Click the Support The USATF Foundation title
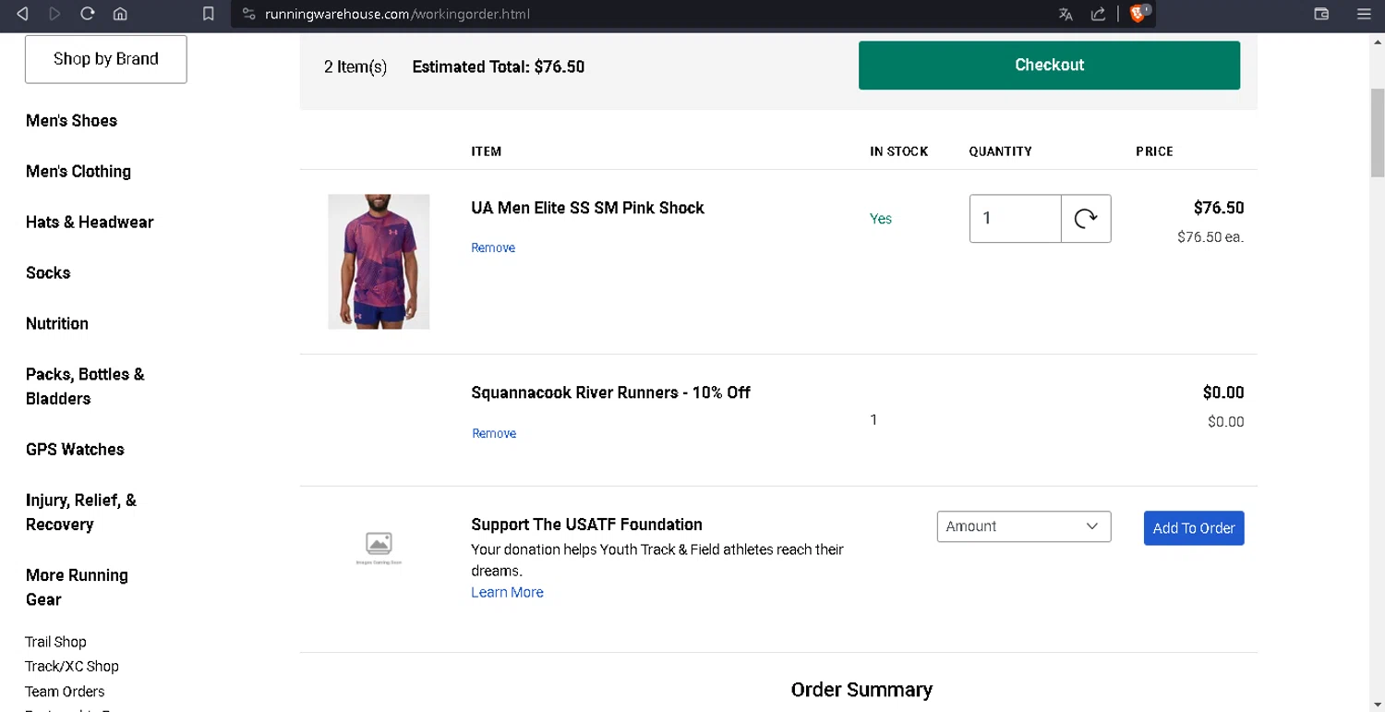 coord(586,525)
